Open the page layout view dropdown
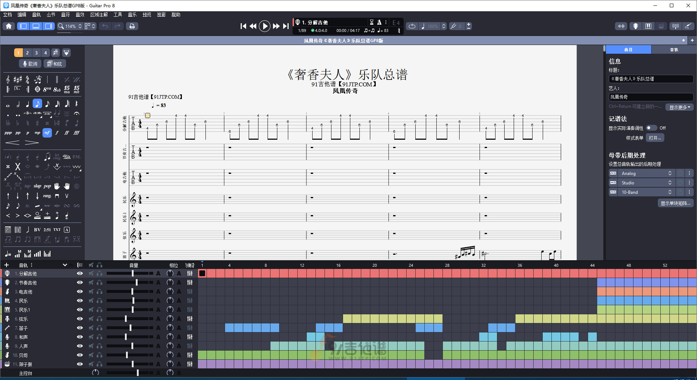Viewport: 697px width, 380px height. click(x=90, y=26)
